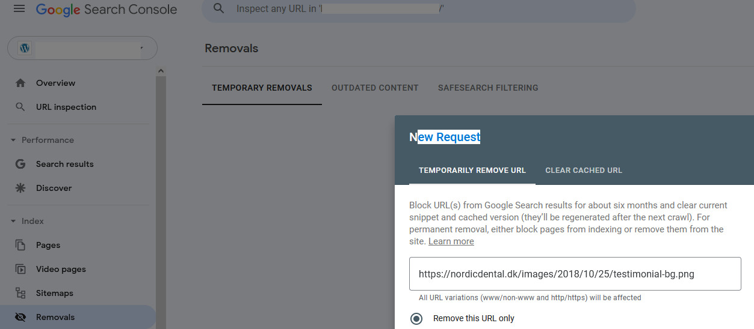Click the URL inspection magnifier icon
The height and width of the screenshot is (329, 754).
pyautogui.click(x=20, y=107)
